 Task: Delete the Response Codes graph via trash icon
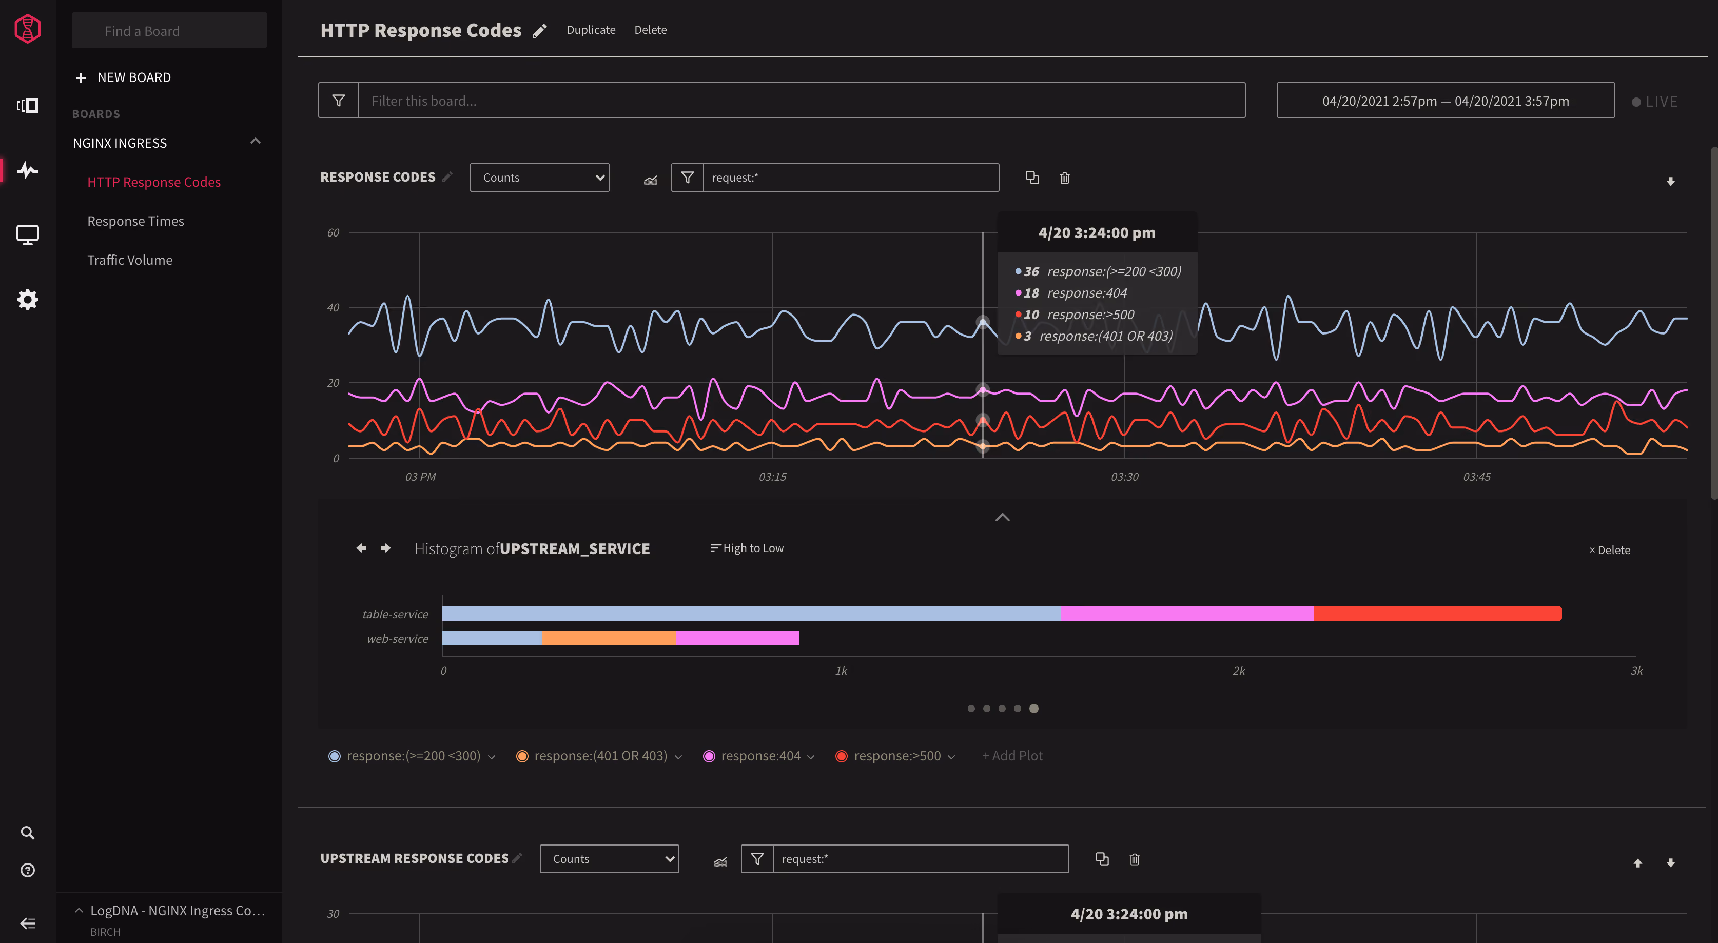[x=1064, y=178]
